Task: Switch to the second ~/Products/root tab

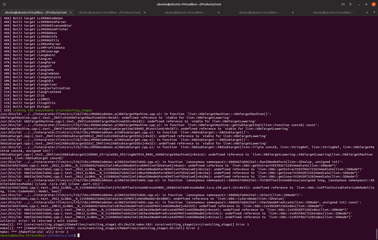Action: click(x=110, y=12)
